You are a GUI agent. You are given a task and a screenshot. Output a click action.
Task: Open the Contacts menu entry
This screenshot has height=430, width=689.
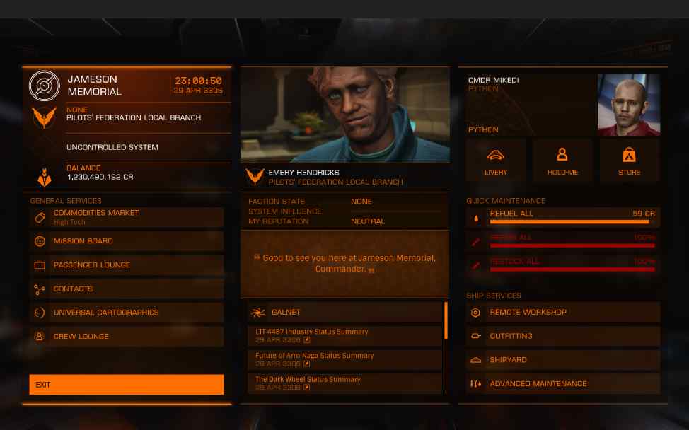coord(127,289)
